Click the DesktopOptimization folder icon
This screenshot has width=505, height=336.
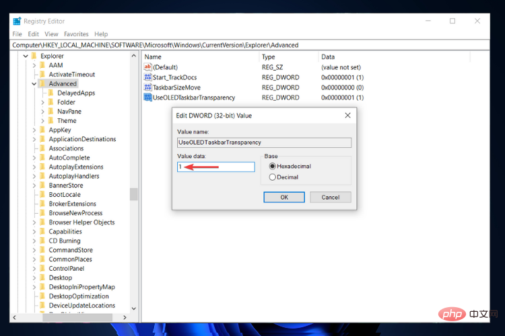pos(42,296)
